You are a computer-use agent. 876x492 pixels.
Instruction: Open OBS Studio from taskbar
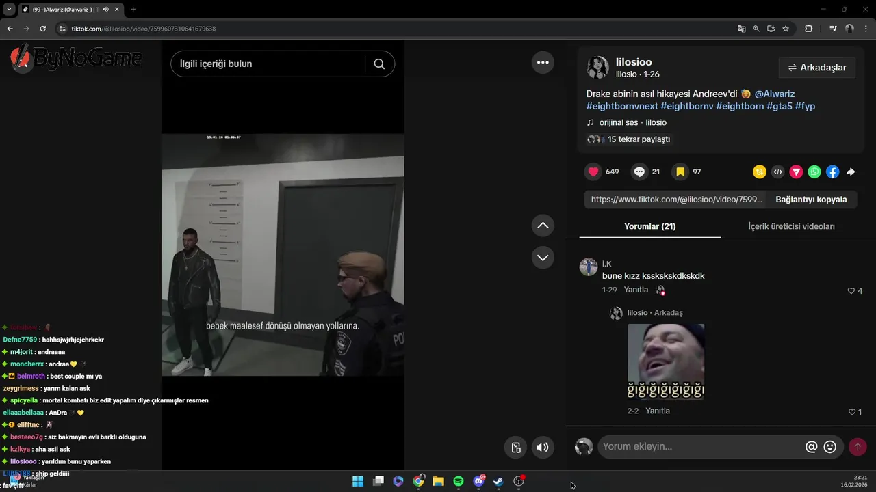[519, 481]
